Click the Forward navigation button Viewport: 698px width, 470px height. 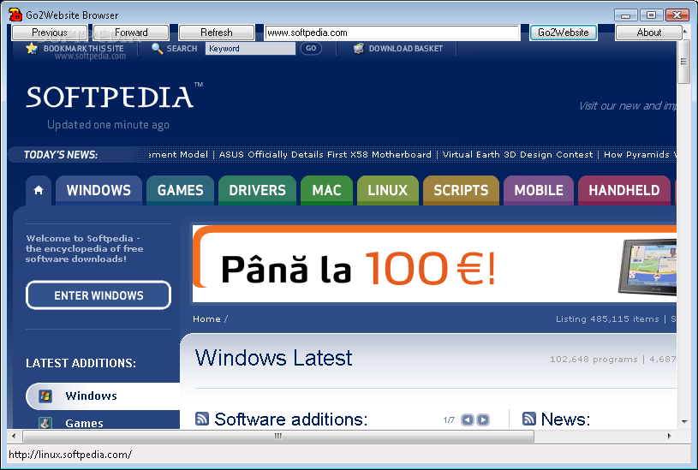coord(131,33)
